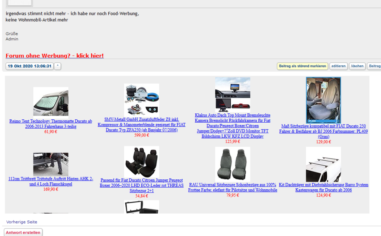Click the 'Admin' signature text

(x=12, y=39)
